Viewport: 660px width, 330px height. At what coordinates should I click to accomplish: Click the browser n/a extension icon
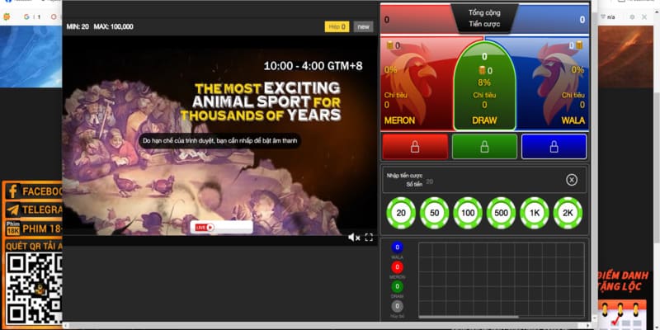click(608, 16)
